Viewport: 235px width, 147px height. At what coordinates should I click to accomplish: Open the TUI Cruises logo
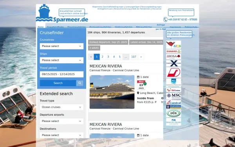tap(174, 90)
